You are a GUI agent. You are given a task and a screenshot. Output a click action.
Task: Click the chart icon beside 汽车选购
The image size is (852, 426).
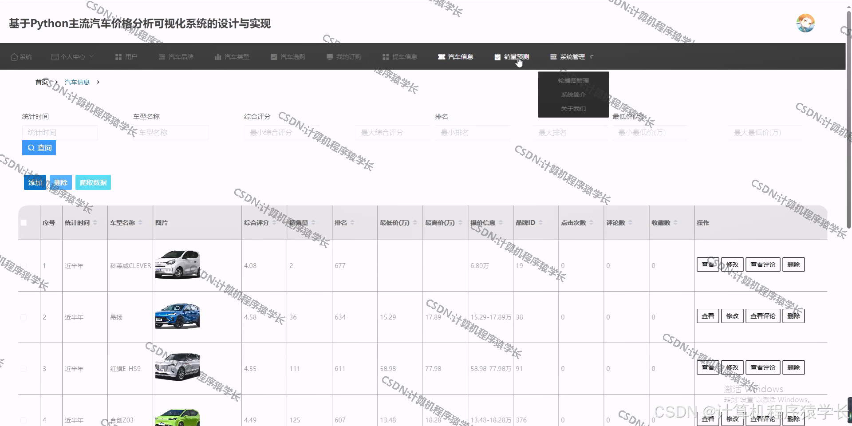pyautogui.click(x=274, y=57)
